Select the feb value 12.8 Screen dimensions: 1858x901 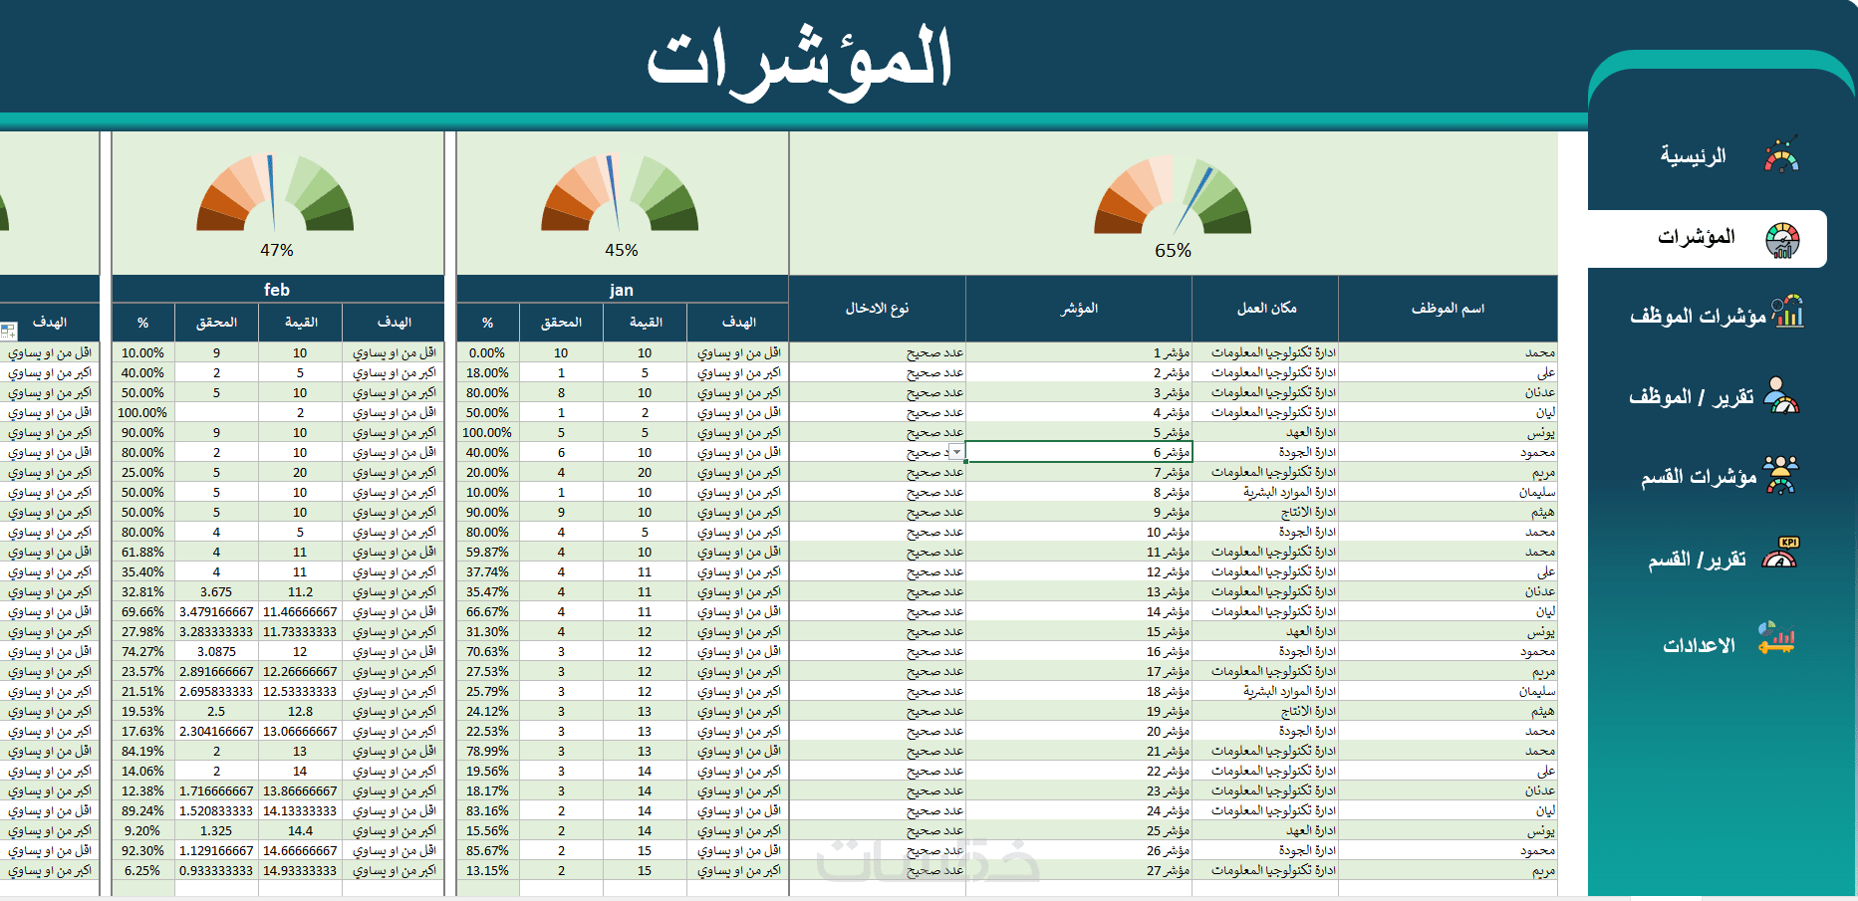pyautogui.click(x=300, y=711)
